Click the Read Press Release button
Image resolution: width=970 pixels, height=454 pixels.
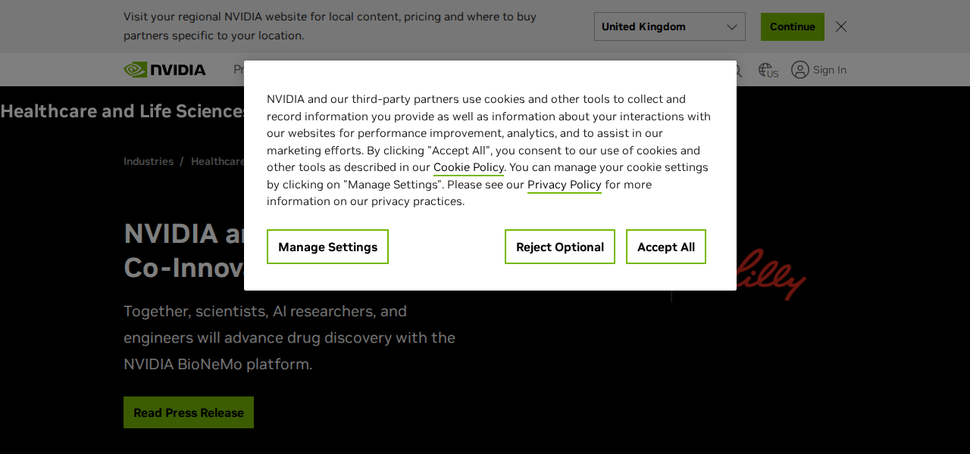(x=188, y=412)
